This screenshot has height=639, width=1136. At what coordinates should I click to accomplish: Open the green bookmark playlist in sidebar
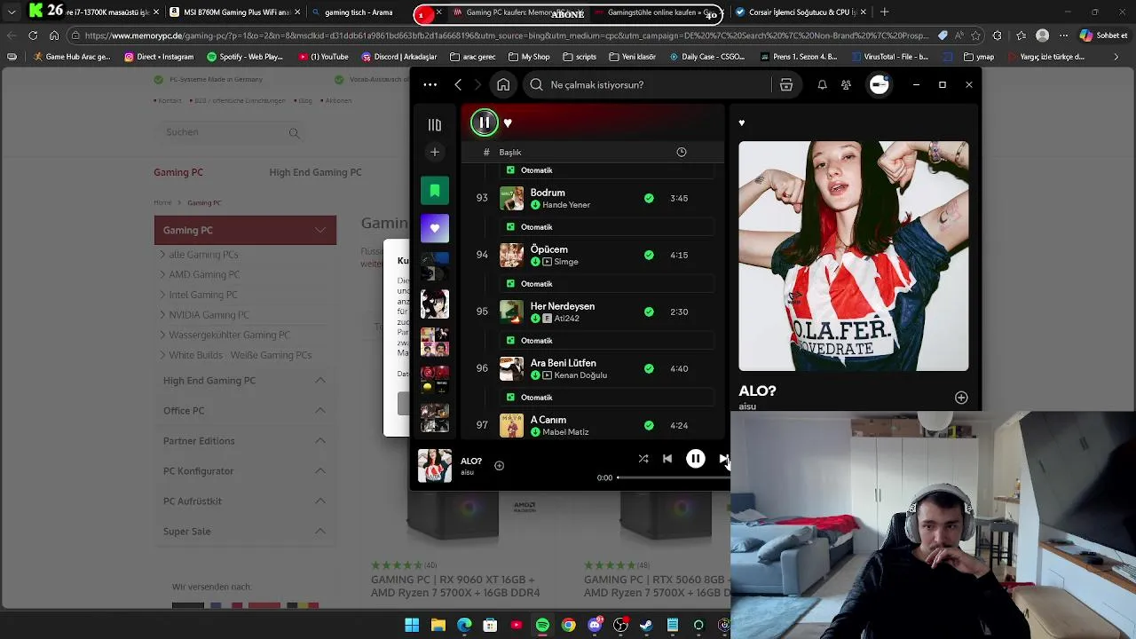(435, 191)
